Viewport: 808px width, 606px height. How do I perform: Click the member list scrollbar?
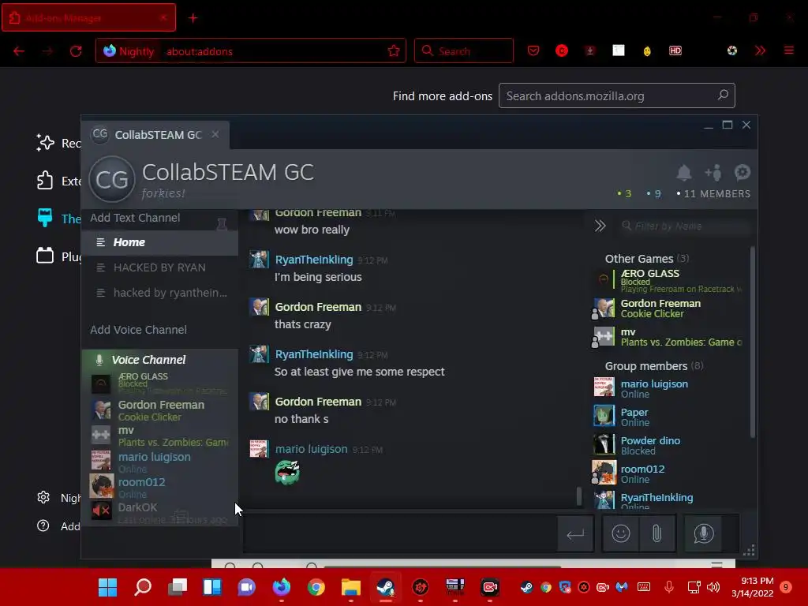click(x=752, y=342)
